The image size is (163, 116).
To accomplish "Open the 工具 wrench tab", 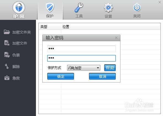I will click(79, 10).
